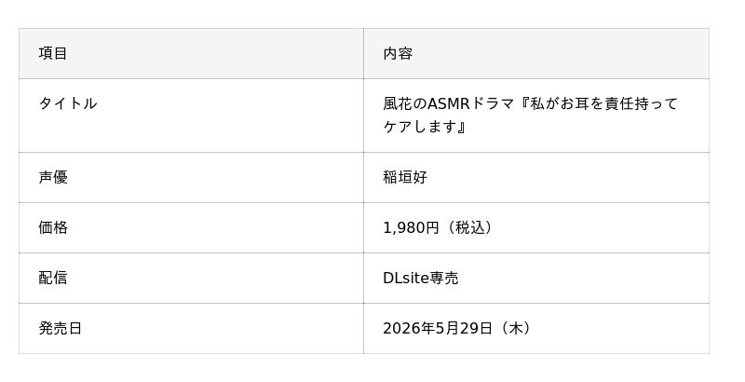Click the 内容 column header cell
The height and width of the screenshot is (382, 745).
pyautogui.click(x=398, y=53)
